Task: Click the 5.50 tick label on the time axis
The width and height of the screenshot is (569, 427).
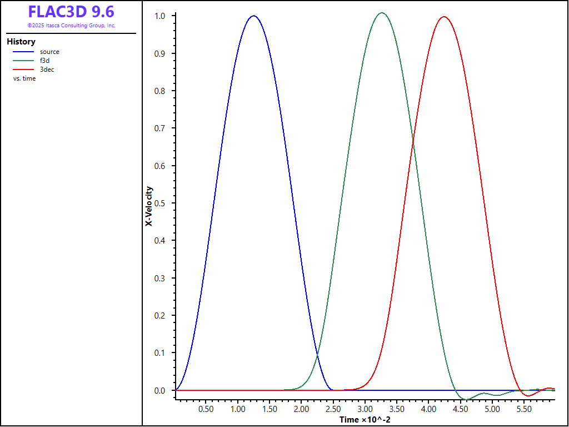Action: 524,409
